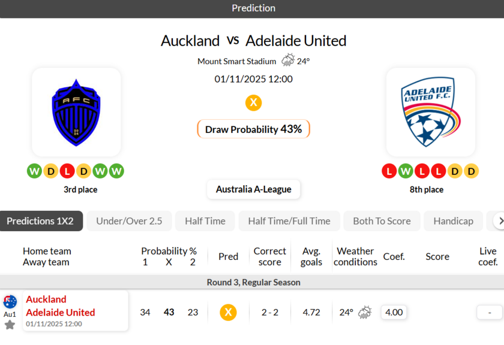Click the Adelaide United club logo

coord(430,113)
